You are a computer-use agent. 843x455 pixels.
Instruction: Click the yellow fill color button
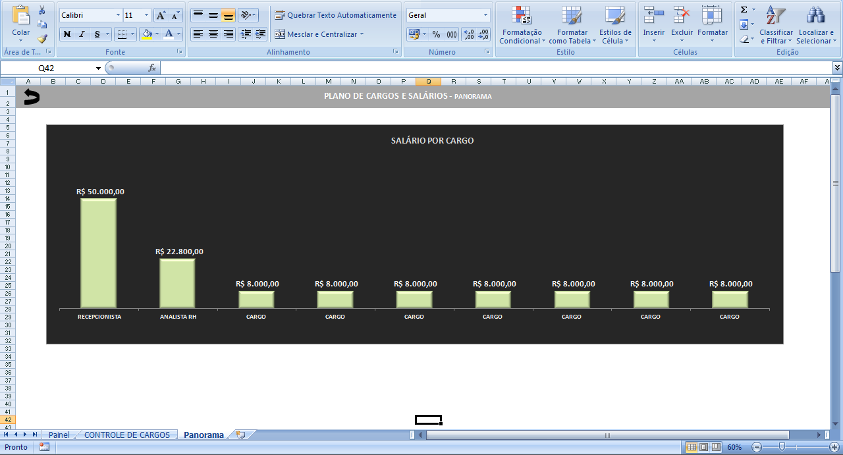click(x=146, y=34)
